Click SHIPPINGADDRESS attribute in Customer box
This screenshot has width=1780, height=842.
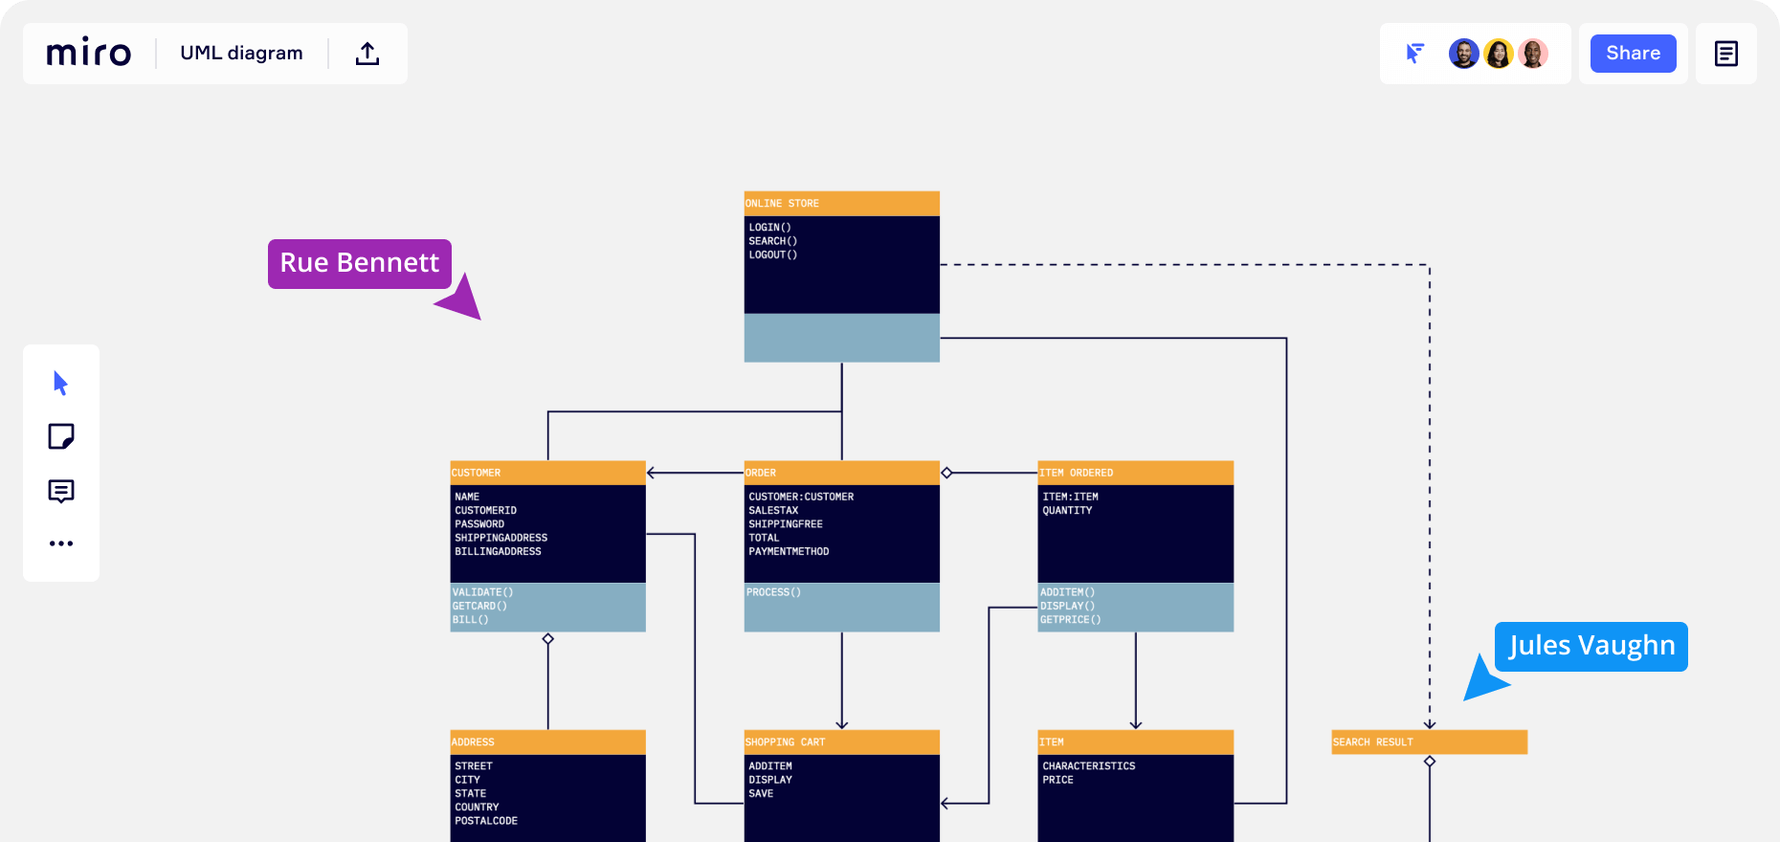(501, 538)
